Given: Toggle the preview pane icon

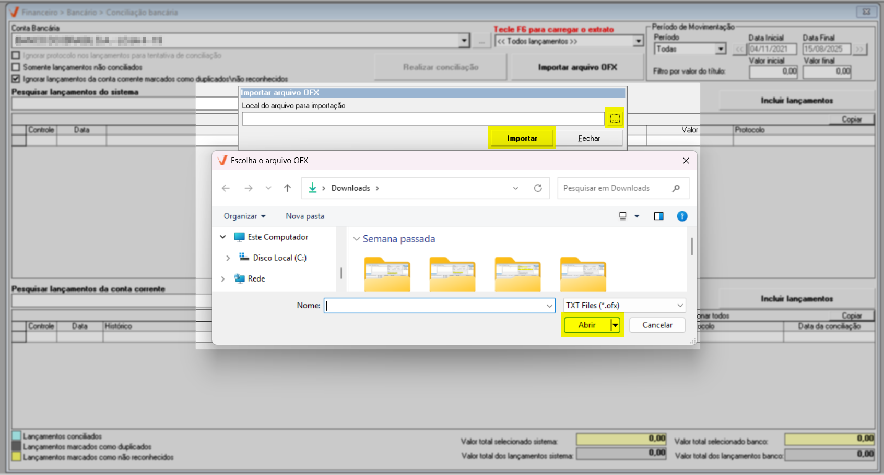Looking at the screenshot, I should (658, 216).
